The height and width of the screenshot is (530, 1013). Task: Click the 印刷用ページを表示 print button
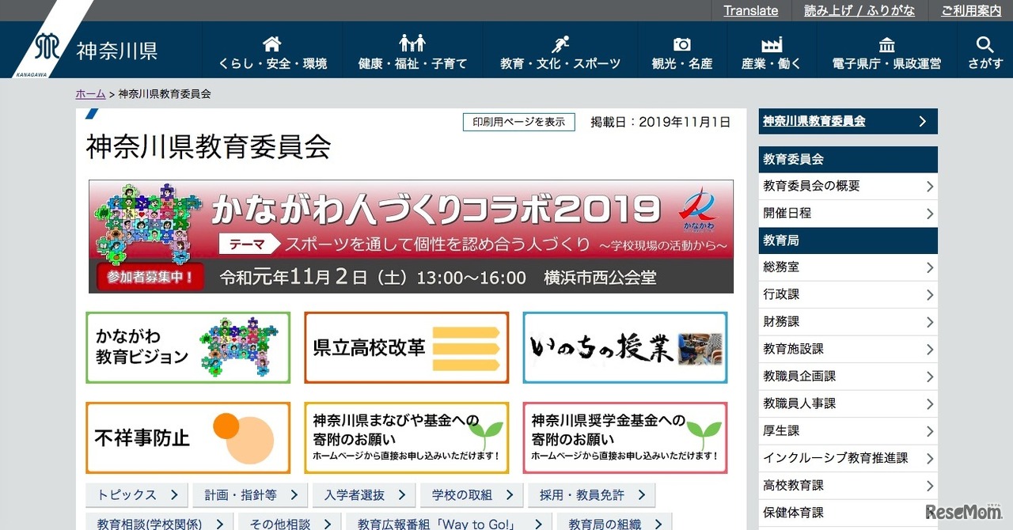tap(518, 123)
